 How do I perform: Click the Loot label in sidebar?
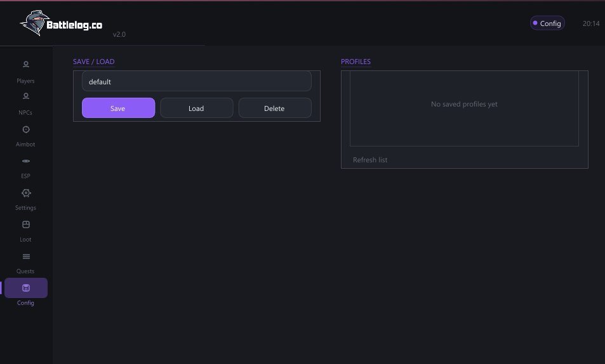(25, 240)
